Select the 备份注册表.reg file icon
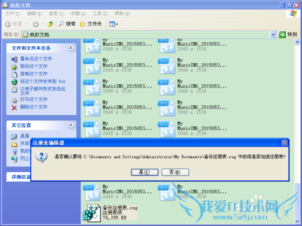The width and height of the screenshot is (302, 226). point(92,213)
